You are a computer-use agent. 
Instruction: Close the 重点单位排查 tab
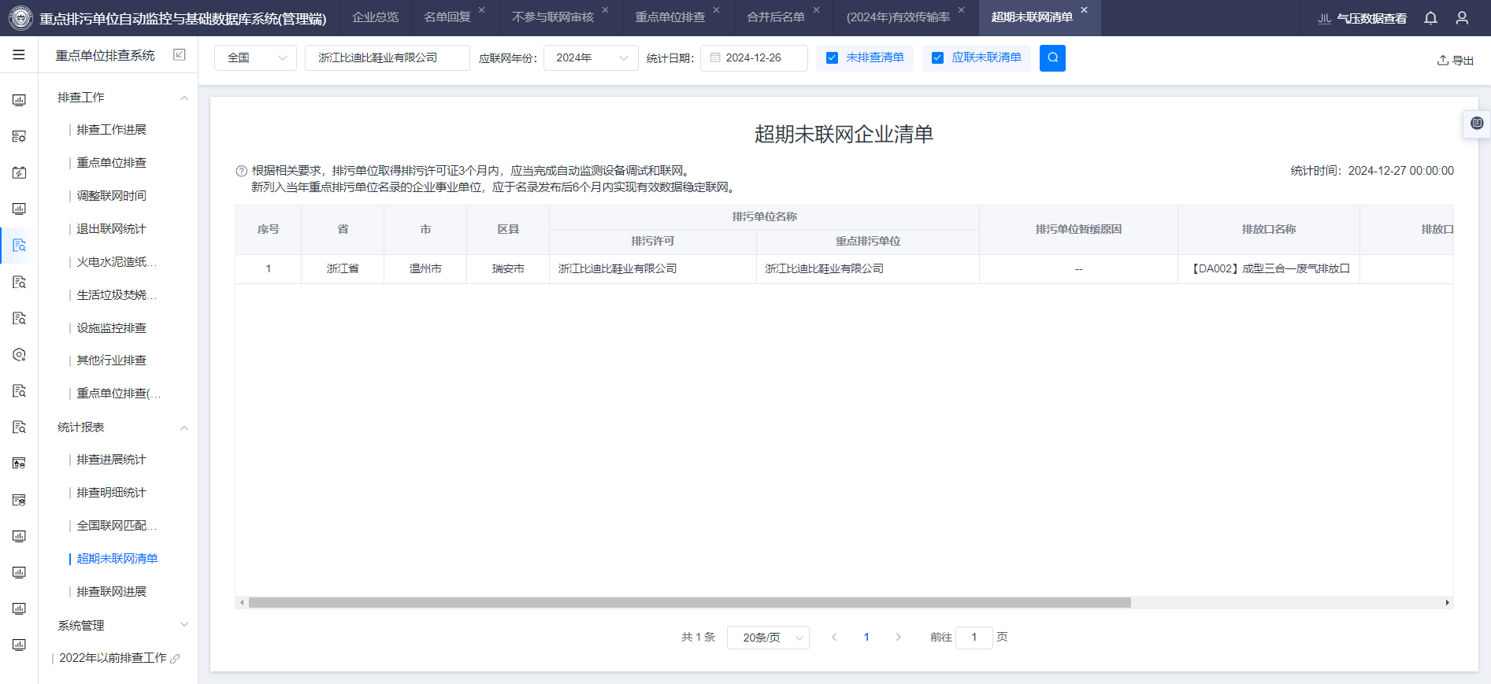coord(716,10)
